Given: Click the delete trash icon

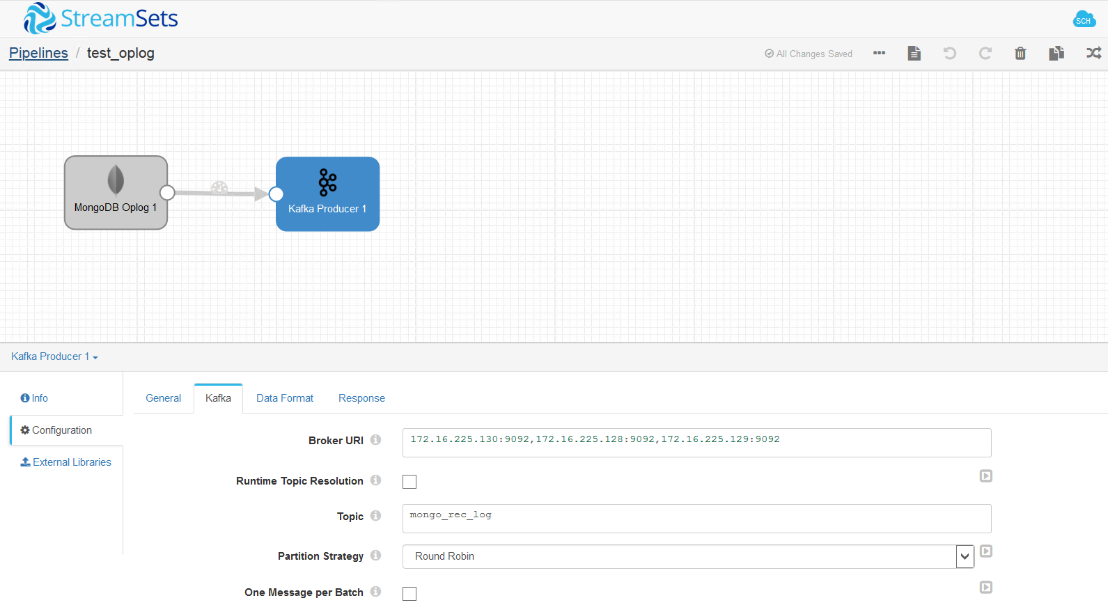Looking at the screenshot, I should coord(1020,54).
